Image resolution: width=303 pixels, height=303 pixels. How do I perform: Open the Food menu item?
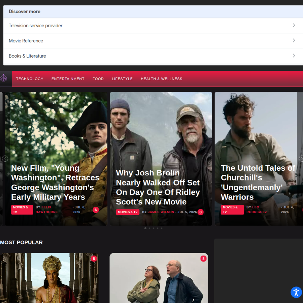[x=98, y=79]
